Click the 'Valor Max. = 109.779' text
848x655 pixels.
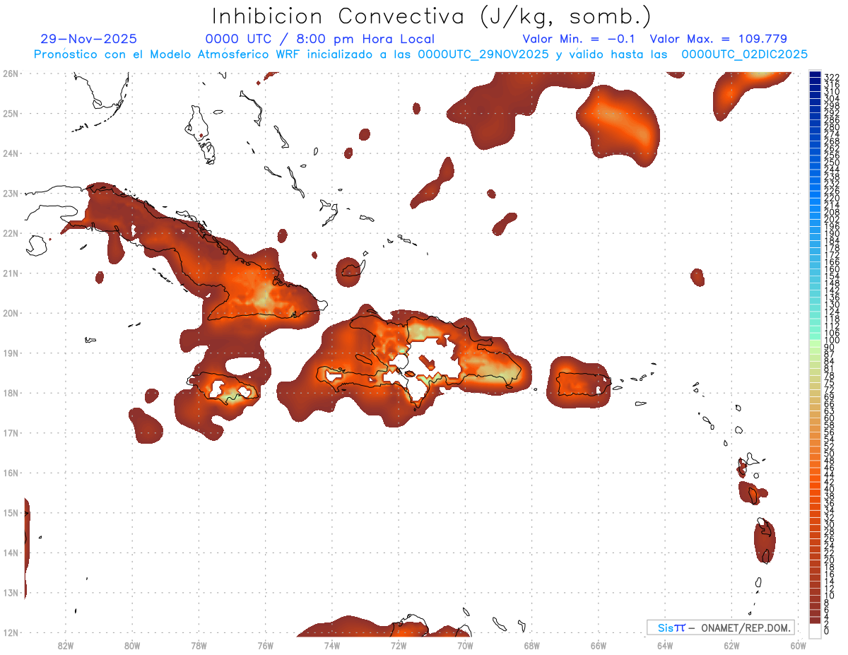(718, 40)
